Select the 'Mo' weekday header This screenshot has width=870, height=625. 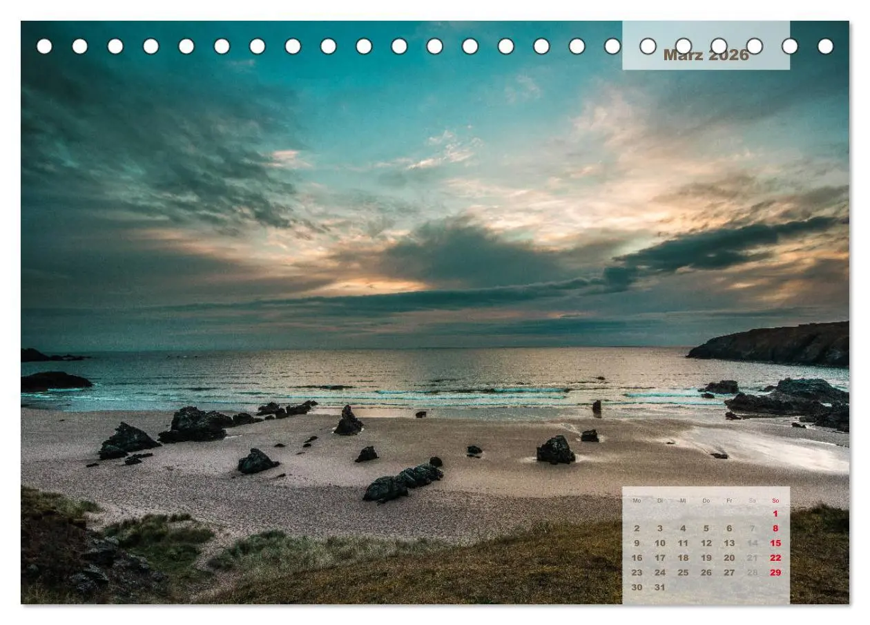coord(637,501)
